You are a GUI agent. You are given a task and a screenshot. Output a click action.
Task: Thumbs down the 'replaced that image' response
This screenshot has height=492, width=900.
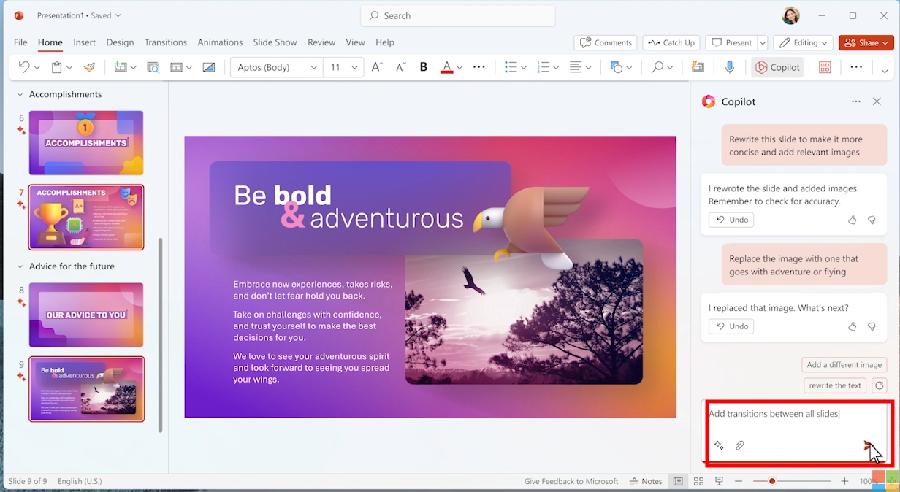point(872,326)
